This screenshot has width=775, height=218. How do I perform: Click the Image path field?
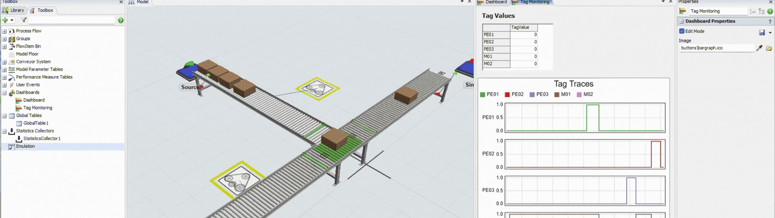coord(716,48)
